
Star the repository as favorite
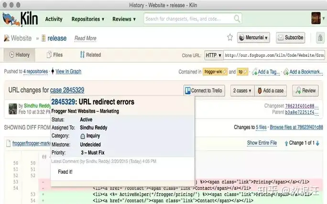pyautogui.click(x=230, y=38)
